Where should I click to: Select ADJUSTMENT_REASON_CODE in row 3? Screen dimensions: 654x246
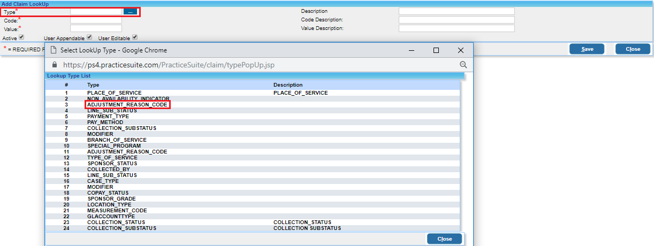(x=127, y=105)
